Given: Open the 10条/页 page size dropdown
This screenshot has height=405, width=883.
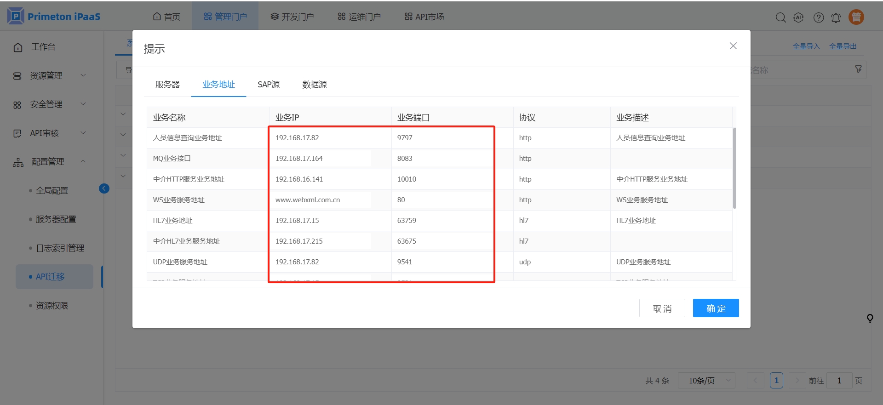Looking at the screenshot, I should pyautogui.click(x=706, y=381).
